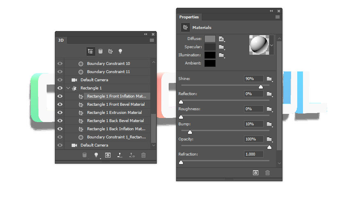
Task: Click the Shine slider handle
Action: pyautogui.click(x=261, y=87)
